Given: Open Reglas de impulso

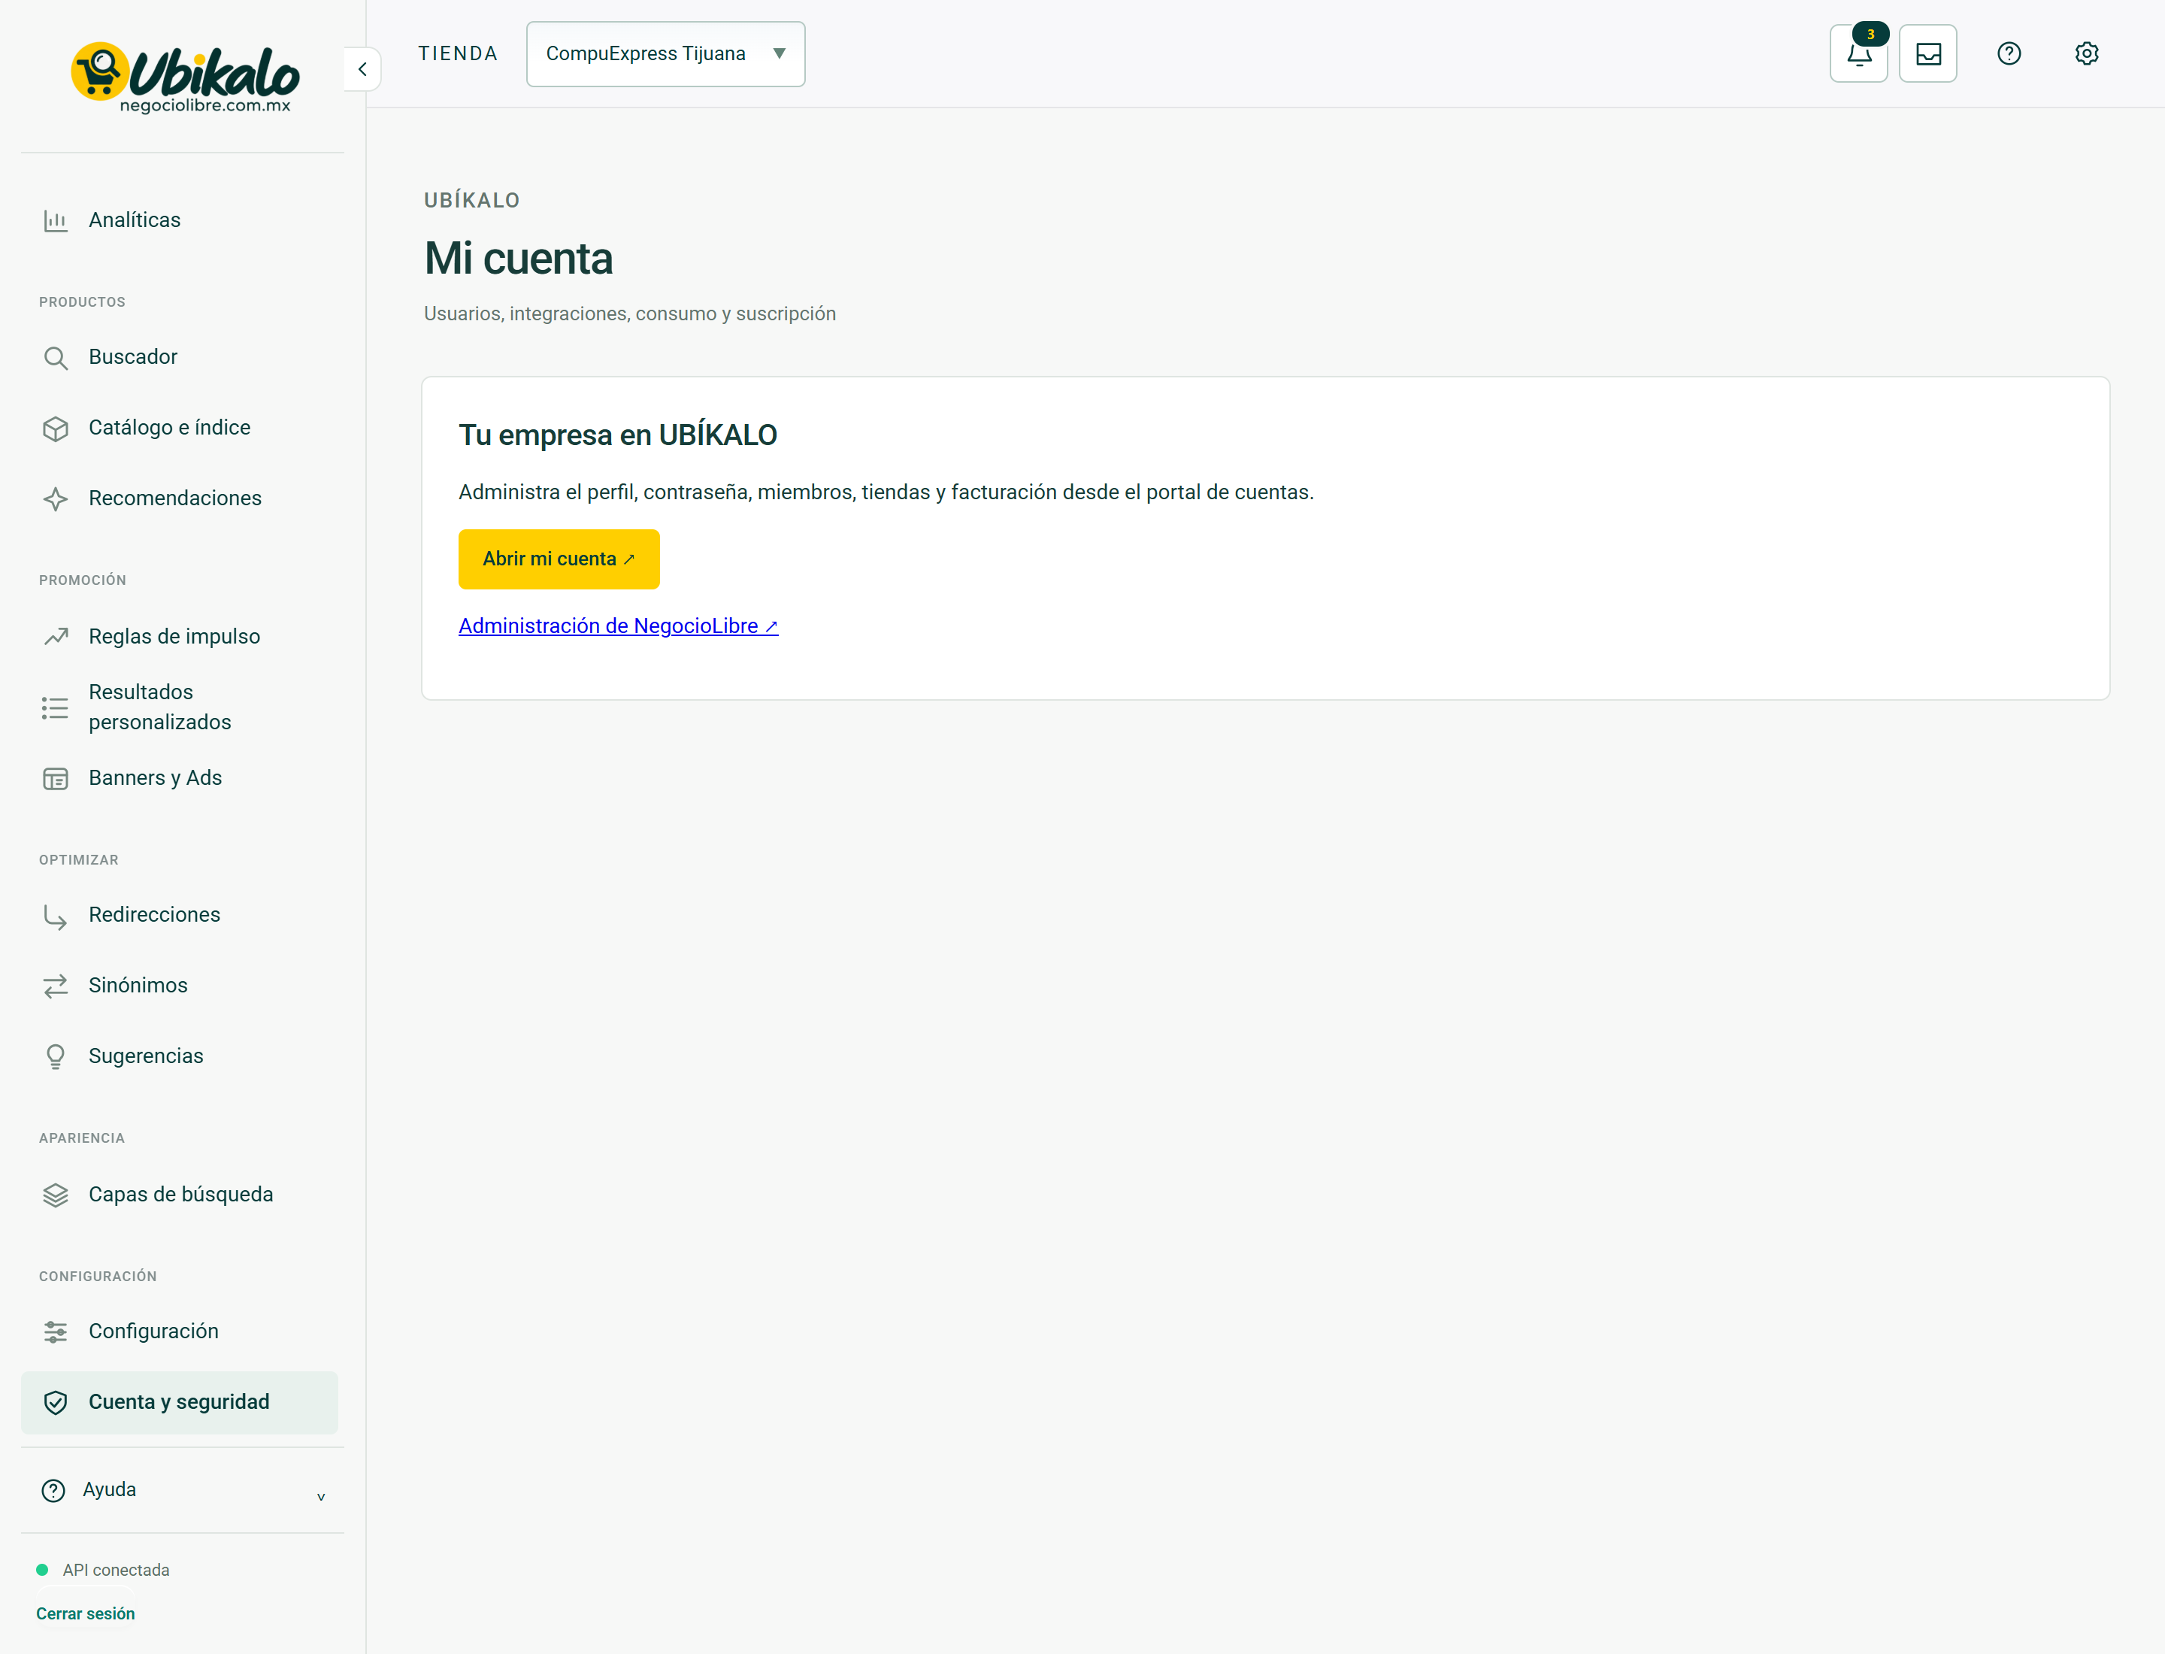Looking at the screenshot, I should (x=180, y=637).
